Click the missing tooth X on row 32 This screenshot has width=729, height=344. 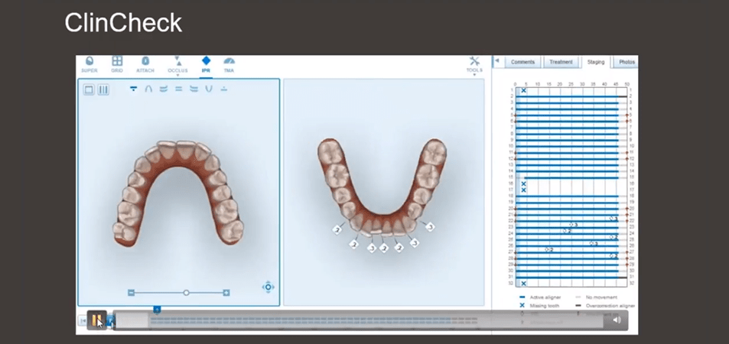[x=523, y=283]
